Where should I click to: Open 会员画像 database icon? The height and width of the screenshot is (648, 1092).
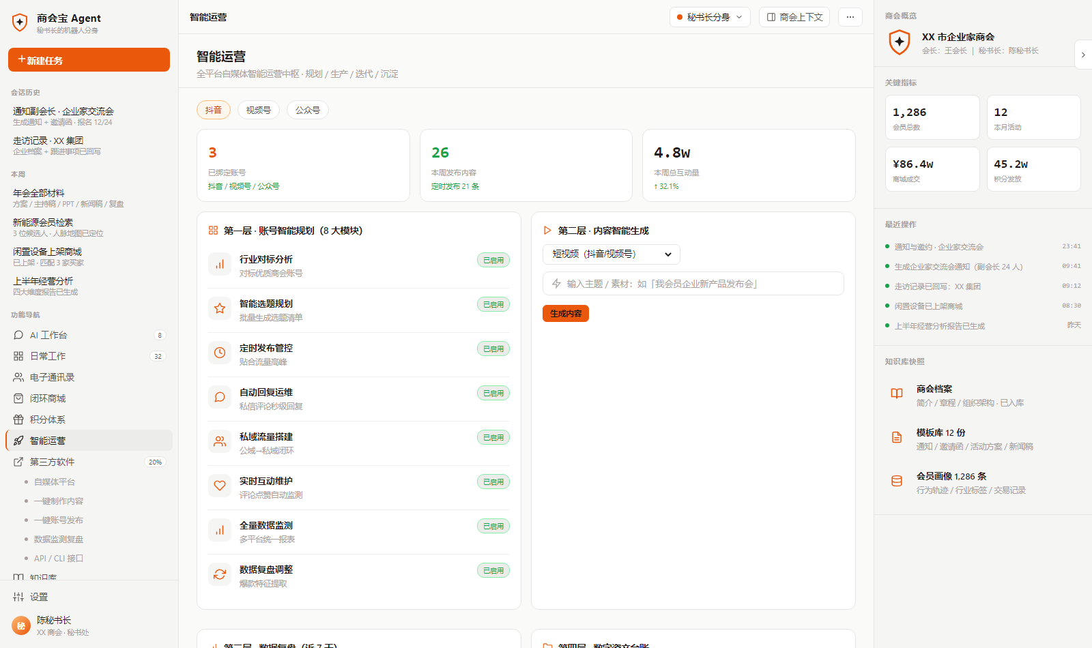click(897, 481)
